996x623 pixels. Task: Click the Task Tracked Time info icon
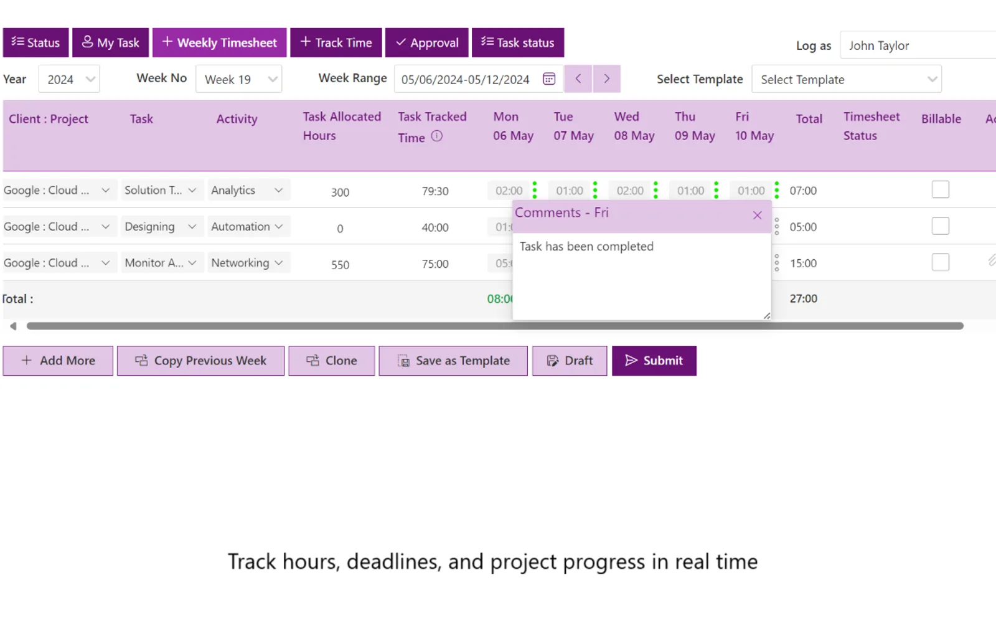437,136
